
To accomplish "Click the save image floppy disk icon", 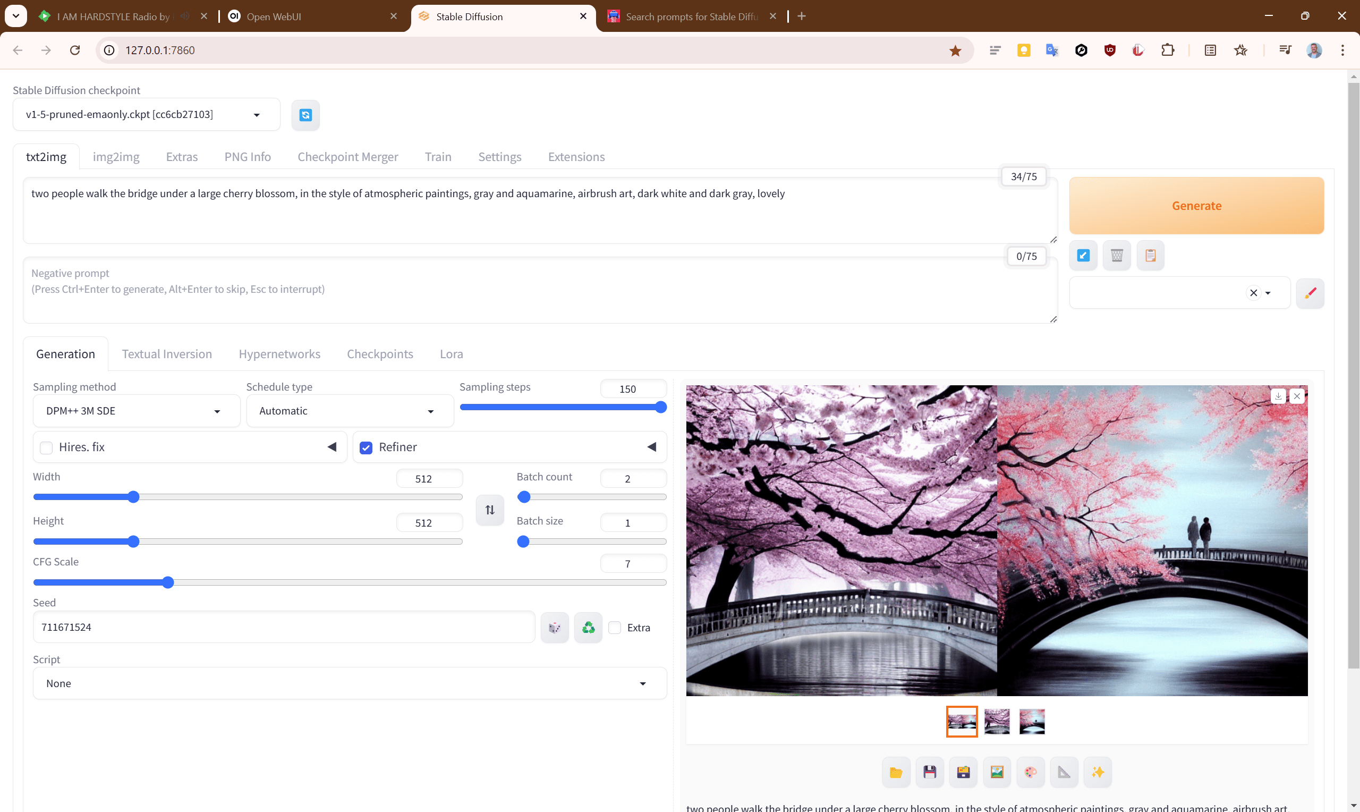I will click(930, 772).
